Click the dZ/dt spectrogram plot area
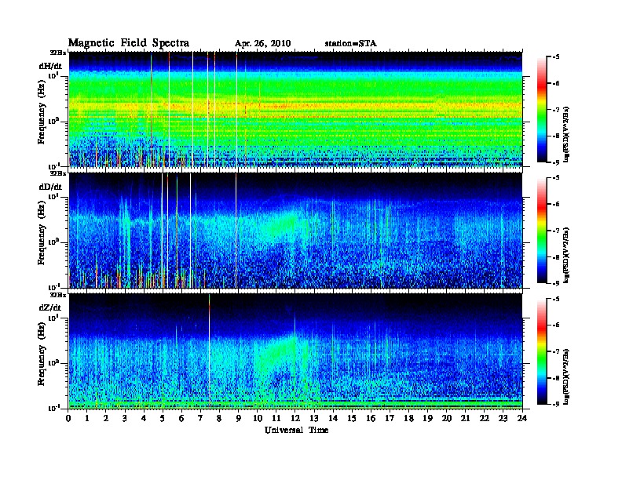This screenshot has width=622, height=480. coord(295,351)
